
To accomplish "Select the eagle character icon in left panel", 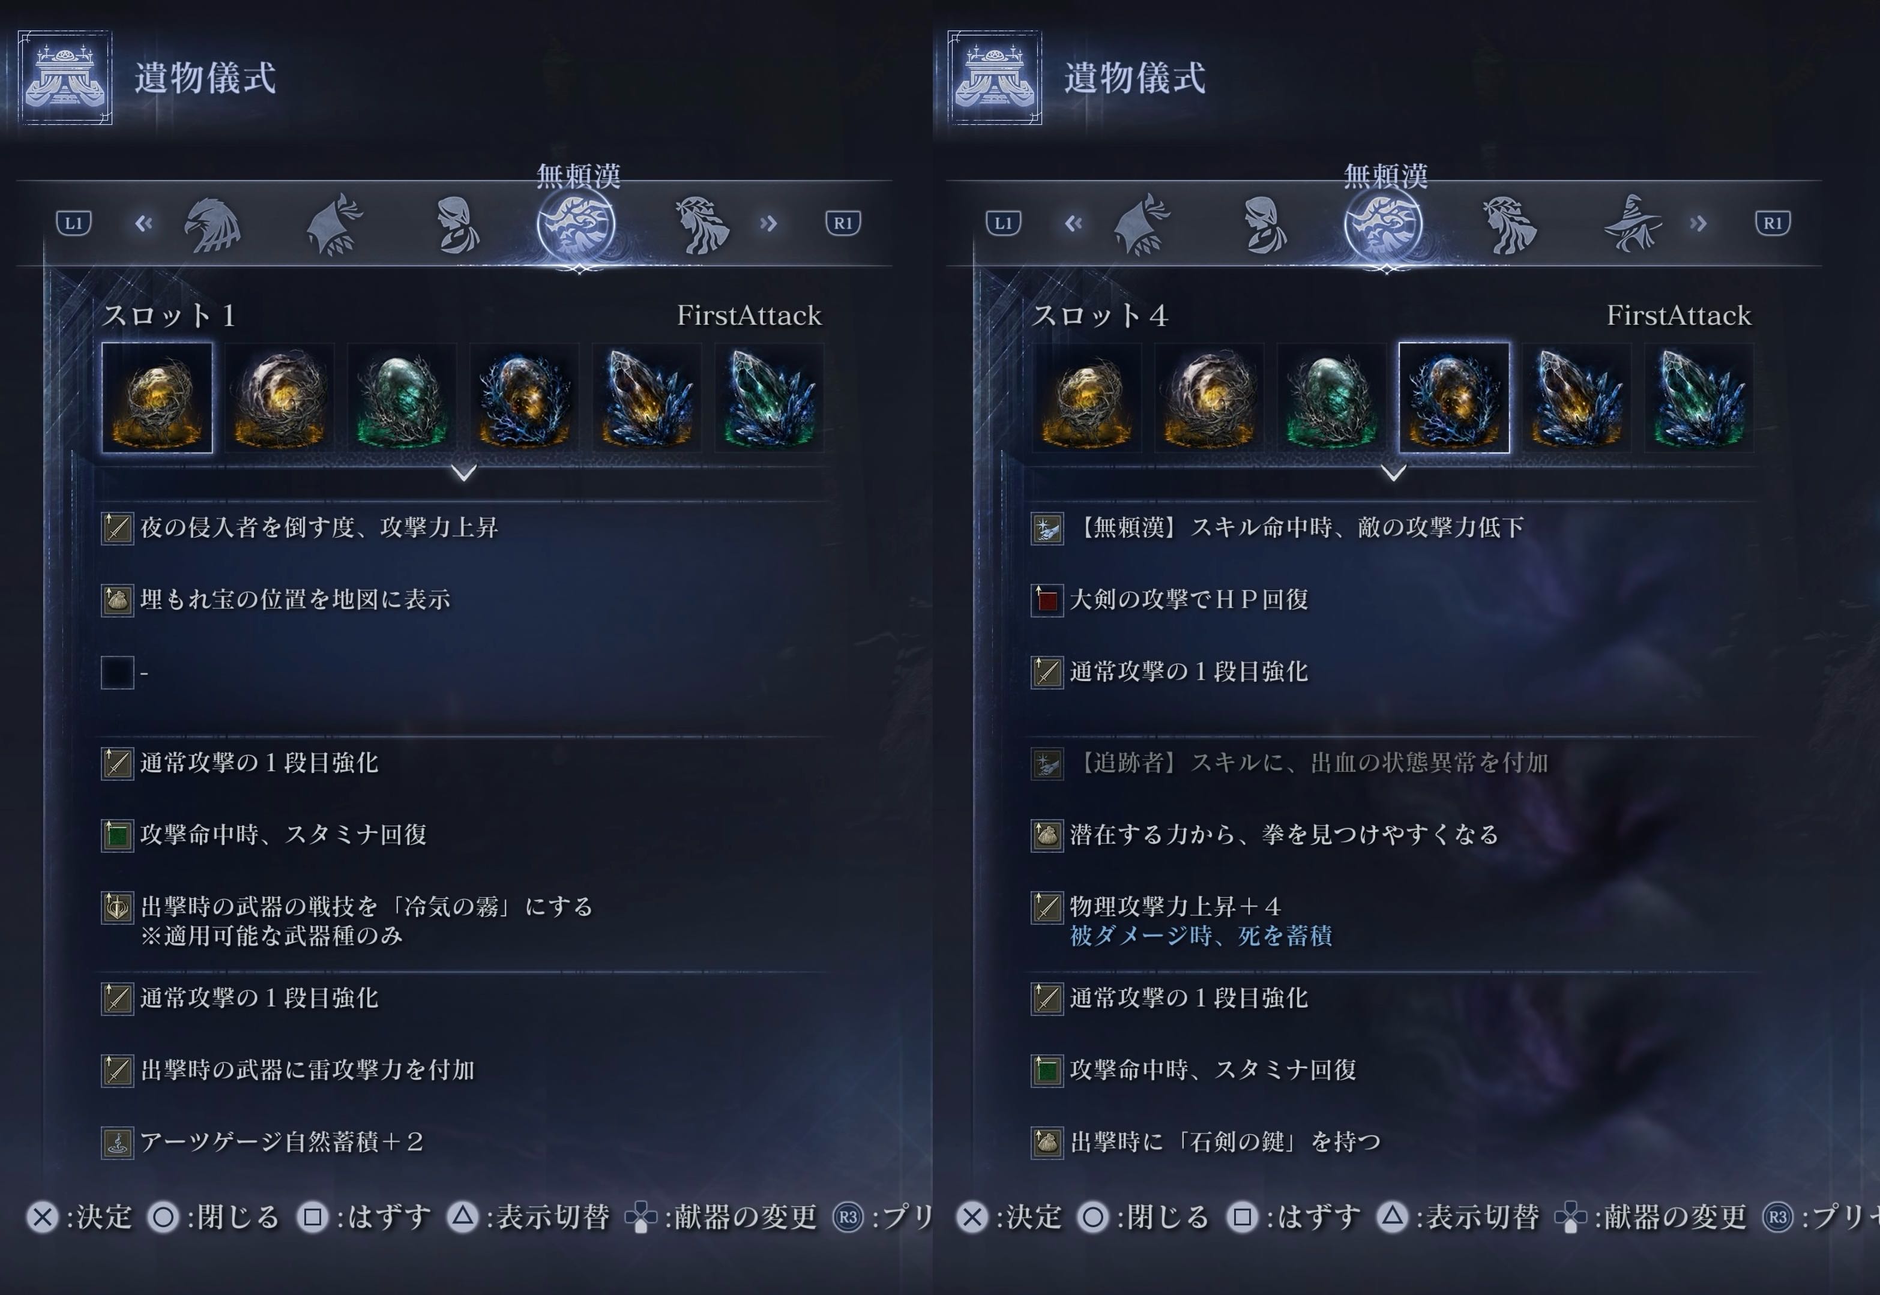I will click(212, 225).
